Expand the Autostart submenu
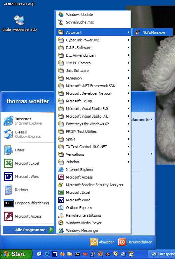This screenshot has width=175, height=259. tap(93, 32)
